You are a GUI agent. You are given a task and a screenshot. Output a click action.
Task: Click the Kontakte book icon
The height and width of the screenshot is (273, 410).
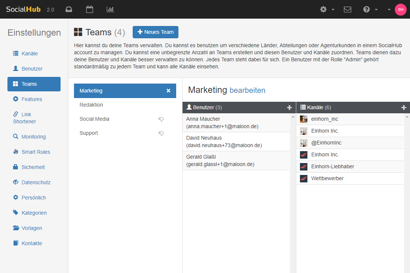point(16,243)
